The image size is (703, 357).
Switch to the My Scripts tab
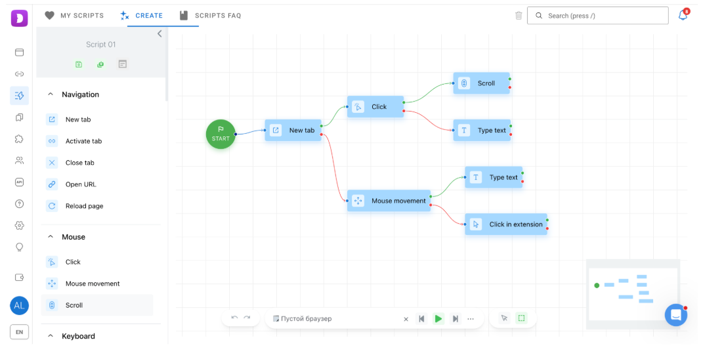tap(74, 15)
